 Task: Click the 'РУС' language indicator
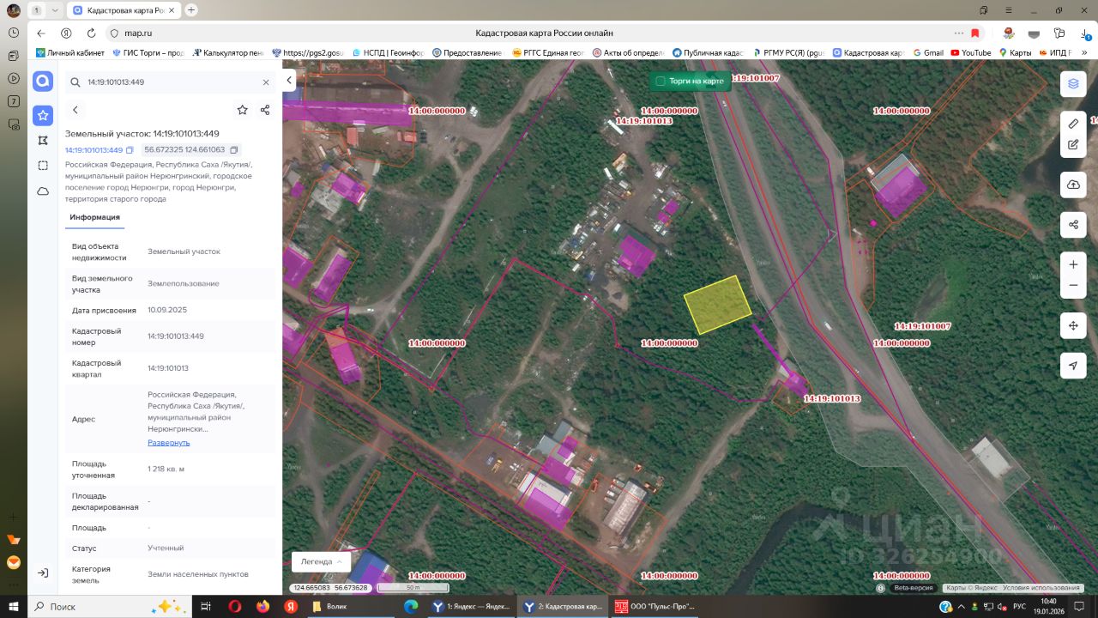(1020, 606)
